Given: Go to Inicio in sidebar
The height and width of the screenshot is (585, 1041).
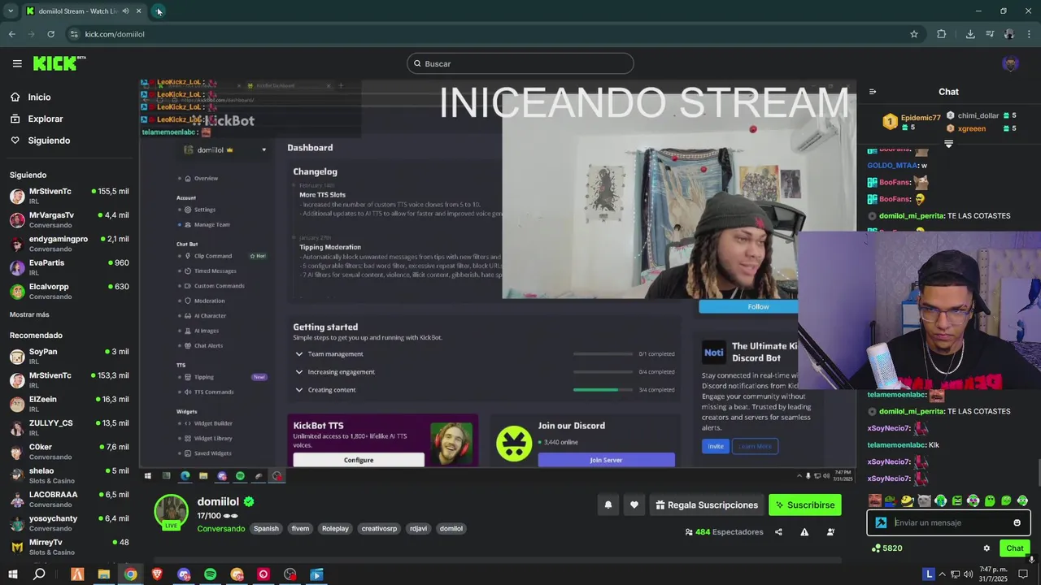Looking at the screenshot, I should (x=39, y=97).
